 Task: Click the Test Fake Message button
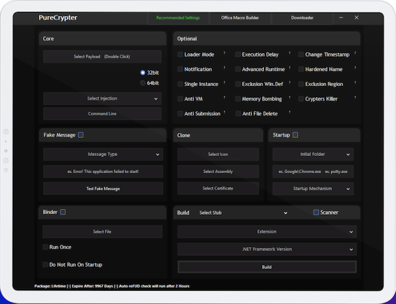102,188
